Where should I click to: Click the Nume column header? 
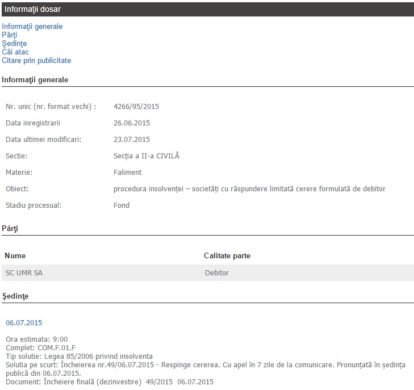(15, 256)
